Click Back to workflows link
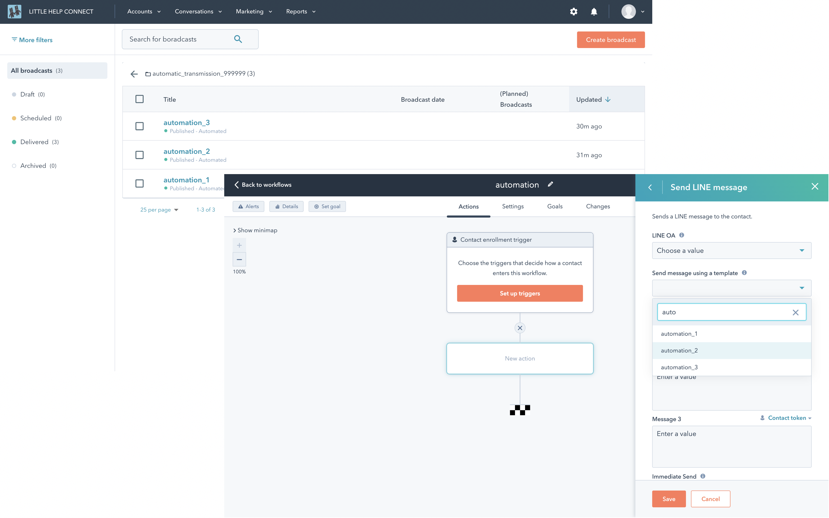829x518 pixels. tap(263, 185)
